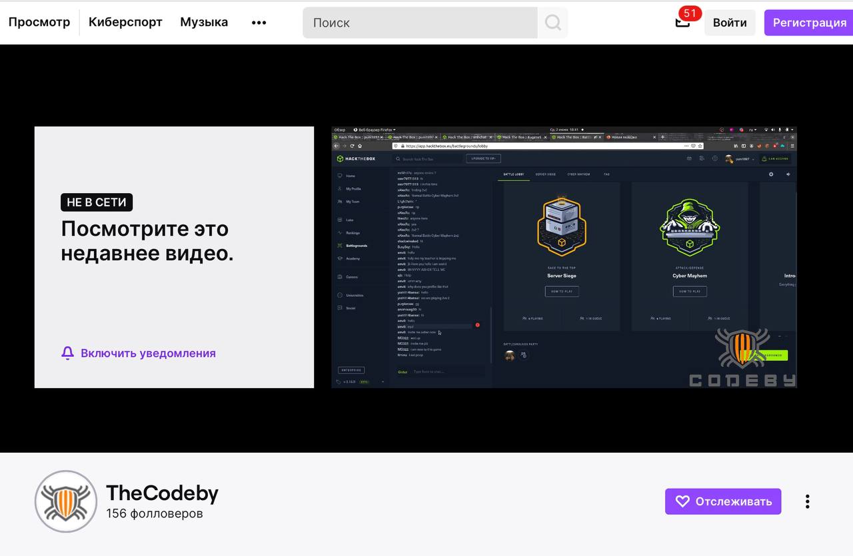Click the Посмотрите это недавнее видео heading
This screenshot has height=556, width=853.
[147, 241]
